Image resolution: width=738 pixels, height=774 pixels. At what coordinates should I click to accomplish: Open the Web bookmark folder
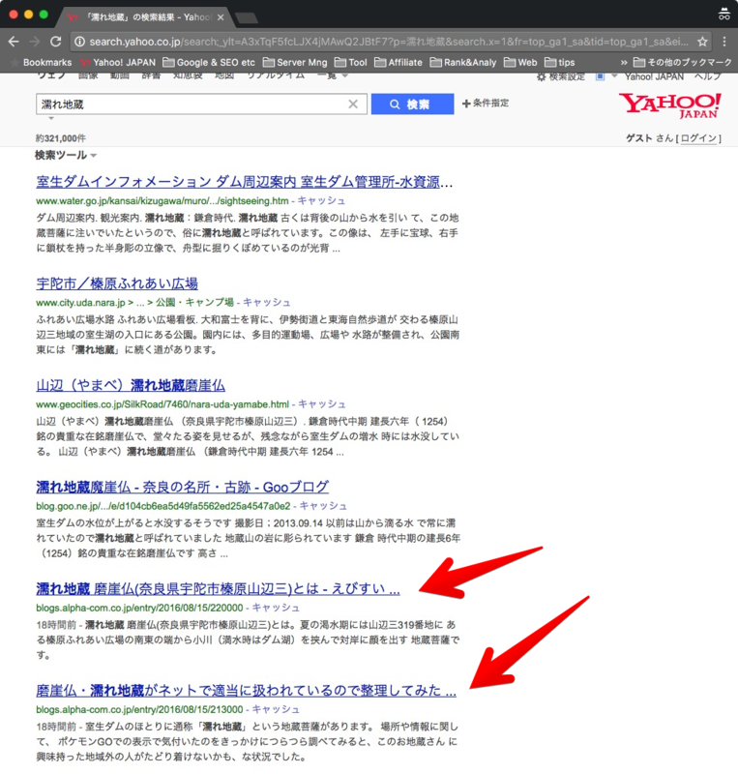(x=520, y=63)
